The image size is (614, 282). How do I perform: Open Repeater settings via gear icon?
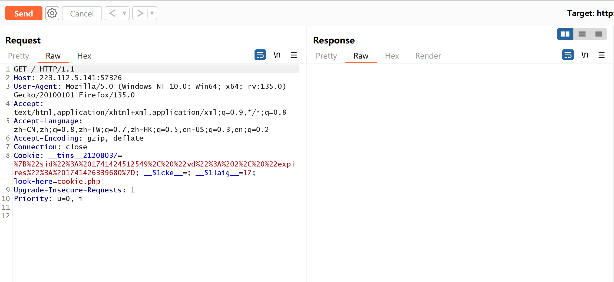pyautogui.click(x=52, y=13)
